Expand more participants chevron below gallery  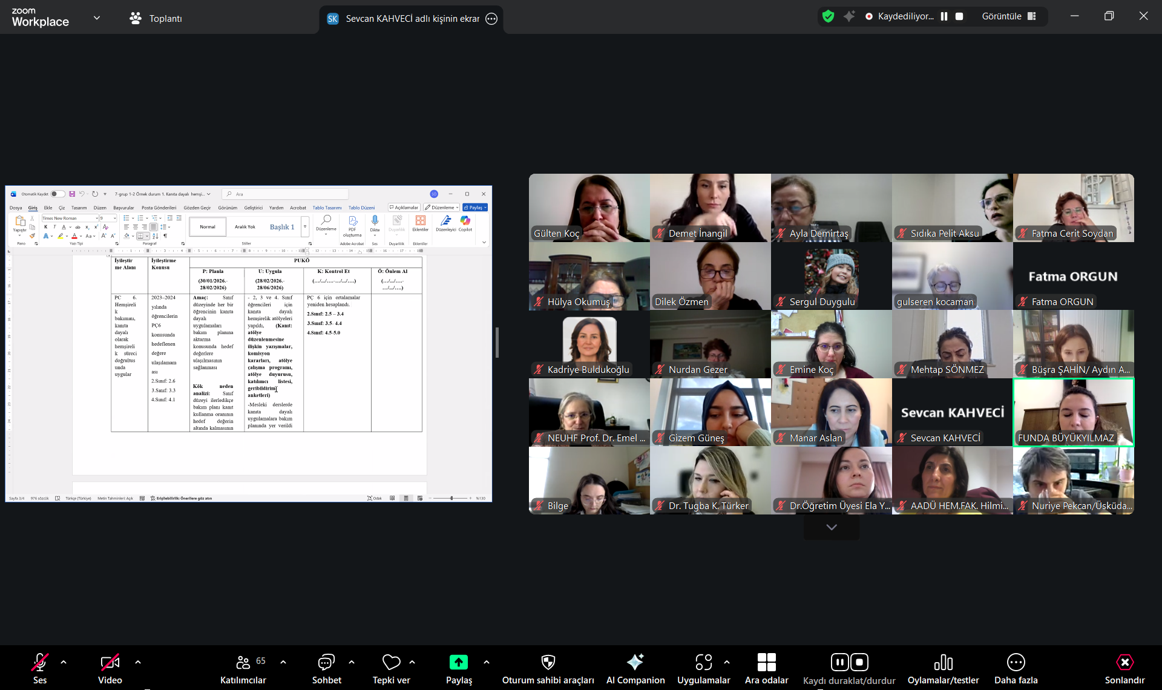831,527
